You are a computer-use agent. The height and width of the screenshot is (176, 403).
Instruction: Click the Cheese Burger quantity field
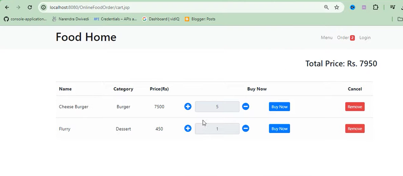217,106
